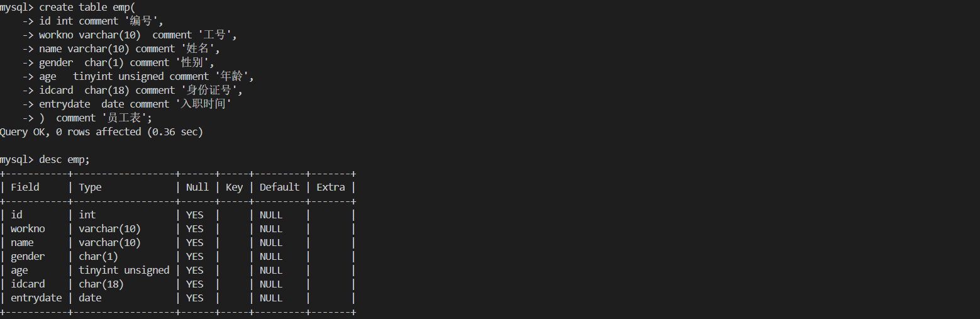The image size is (980, 319).
Task: Click 'workno' in the Field column
Action: pyautogui.click(x=28, y=228)
